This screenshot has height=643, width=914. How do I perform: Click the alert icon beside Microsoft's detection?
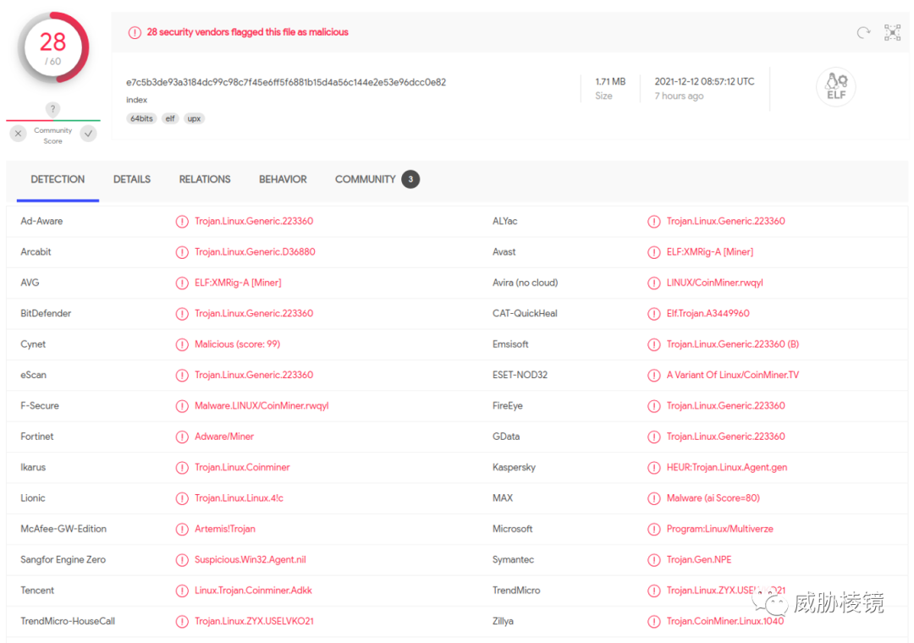(654, 530)
